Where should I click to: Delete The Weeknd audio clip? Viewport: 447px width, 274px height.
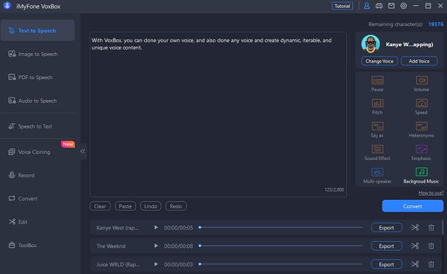(431, 246)
